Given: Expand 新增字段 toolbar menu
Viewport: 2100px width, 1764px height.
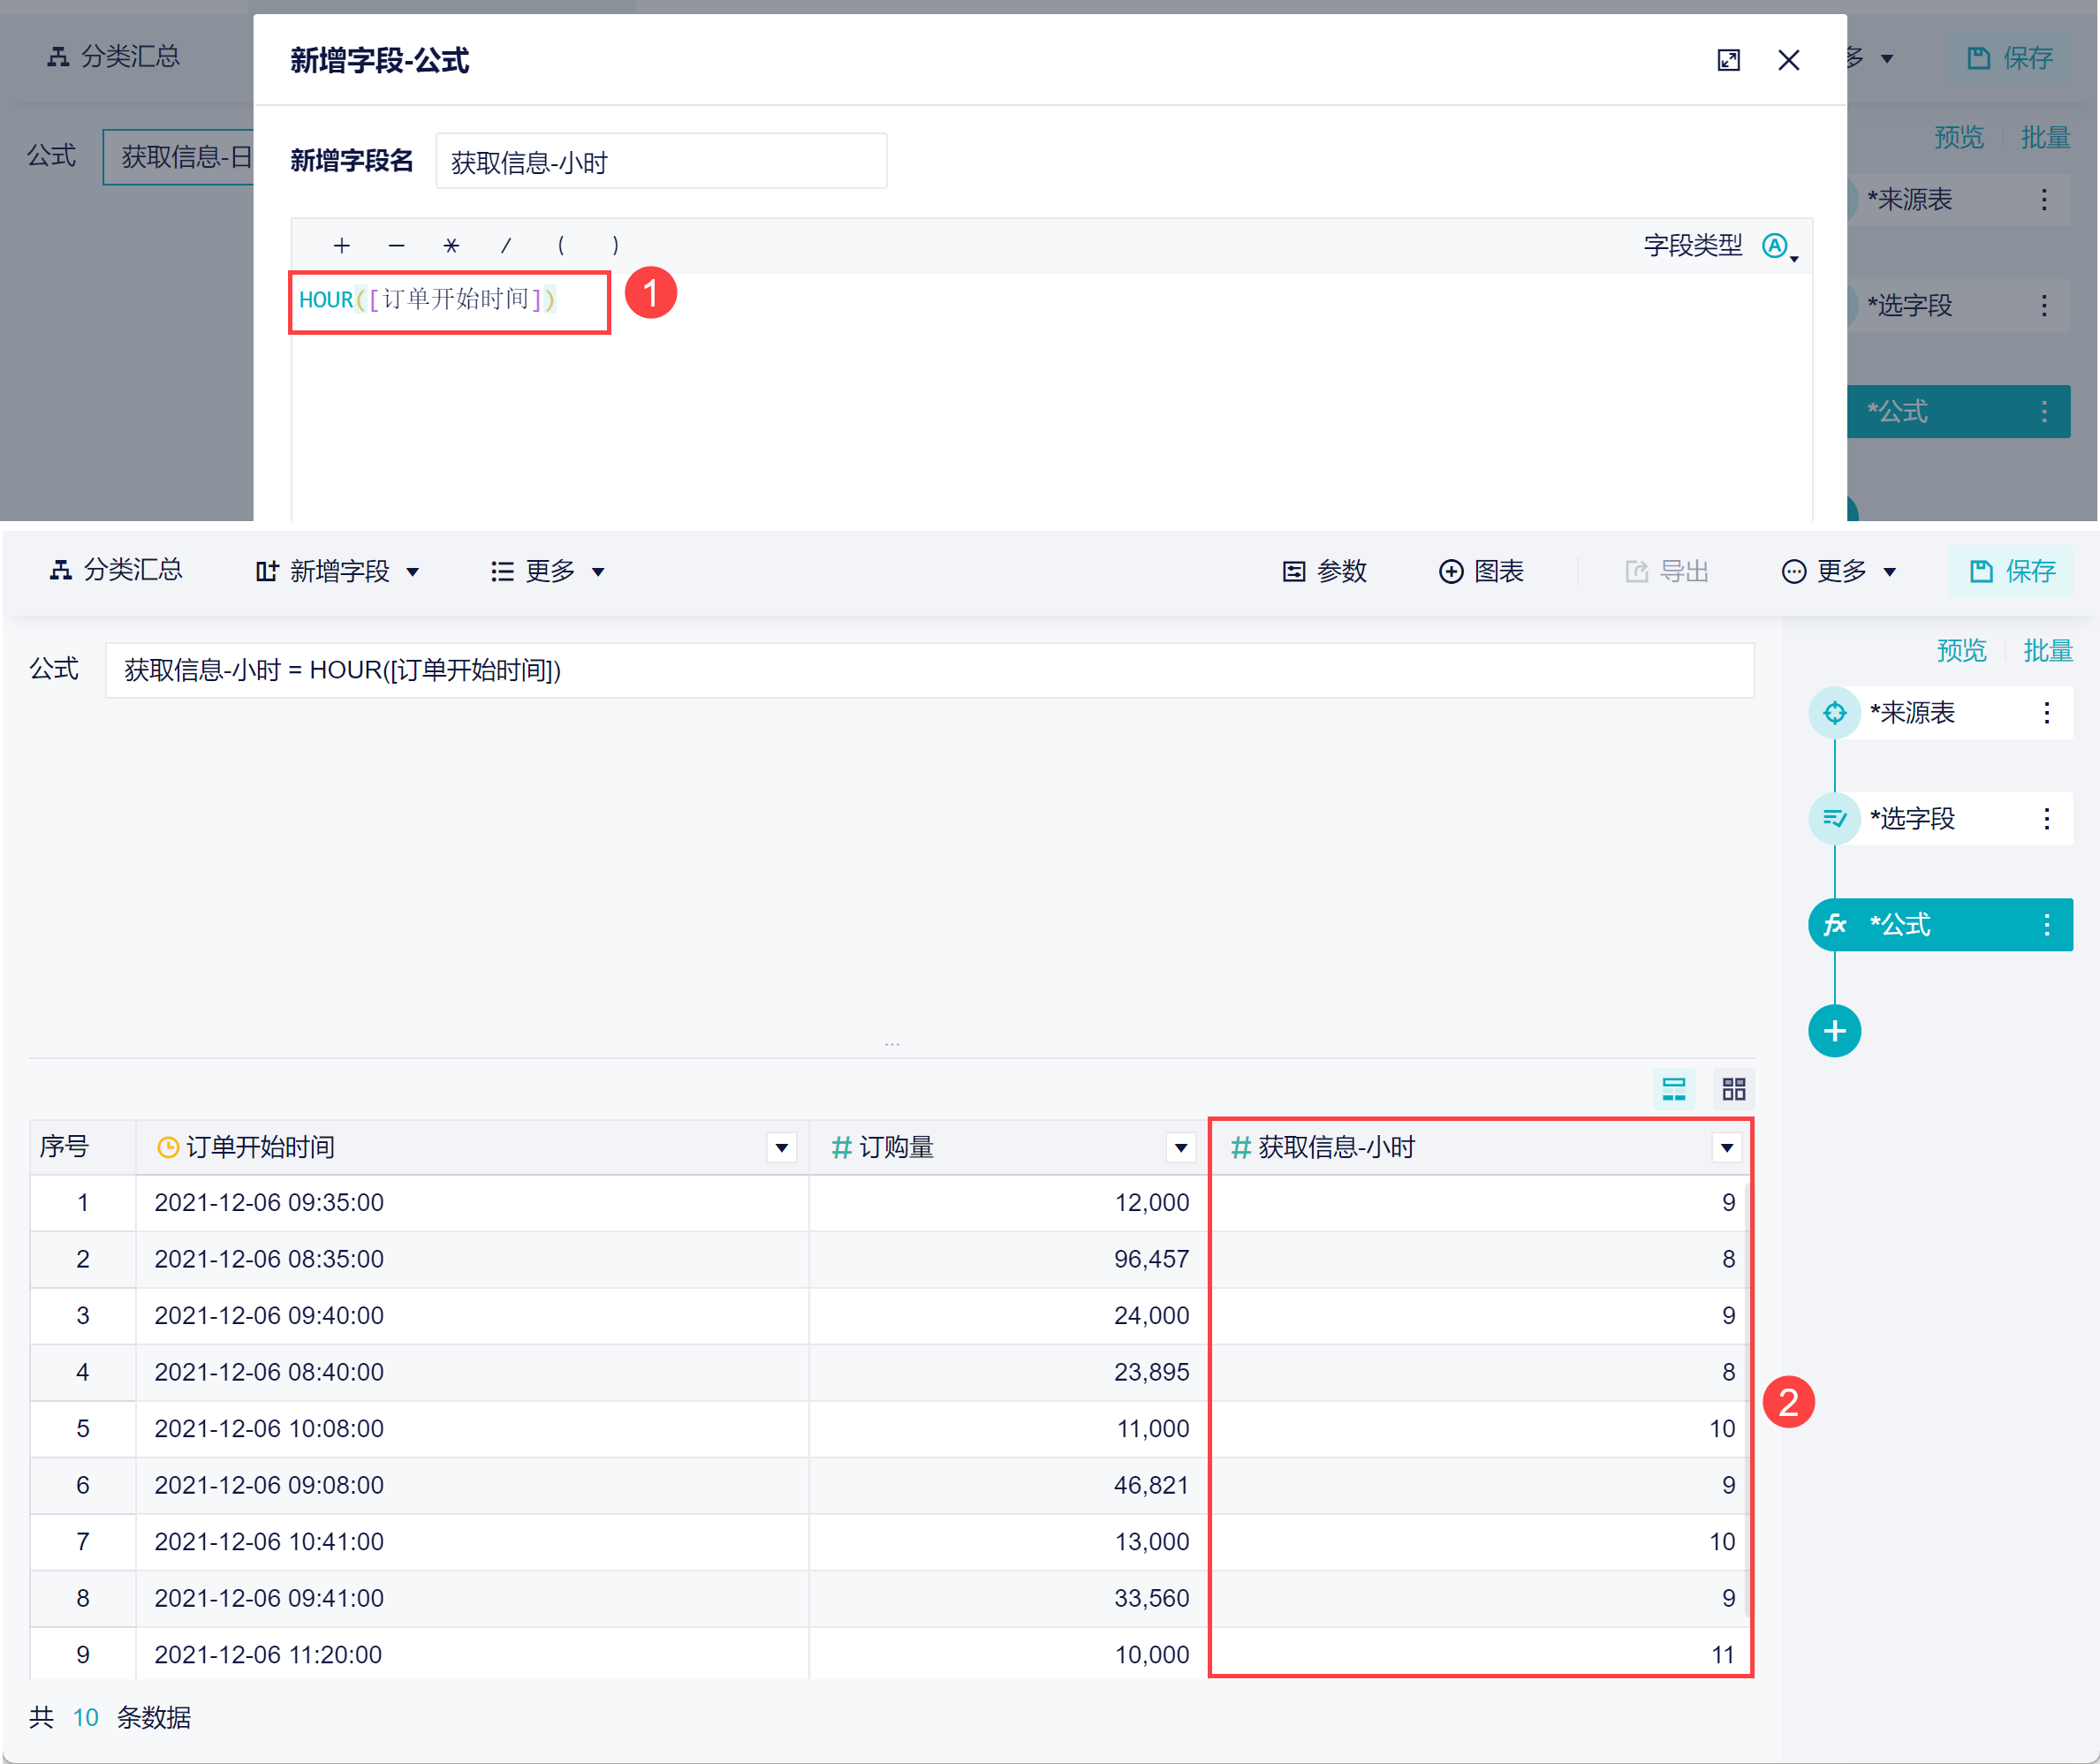Looking at the screenshot, I should pyautogui.click(x=337, y=571).
